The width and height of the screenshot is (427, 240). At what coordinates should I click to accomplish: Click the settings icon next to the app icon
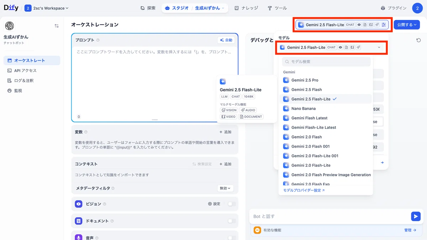pyautogui.click(x=57, y=26)
